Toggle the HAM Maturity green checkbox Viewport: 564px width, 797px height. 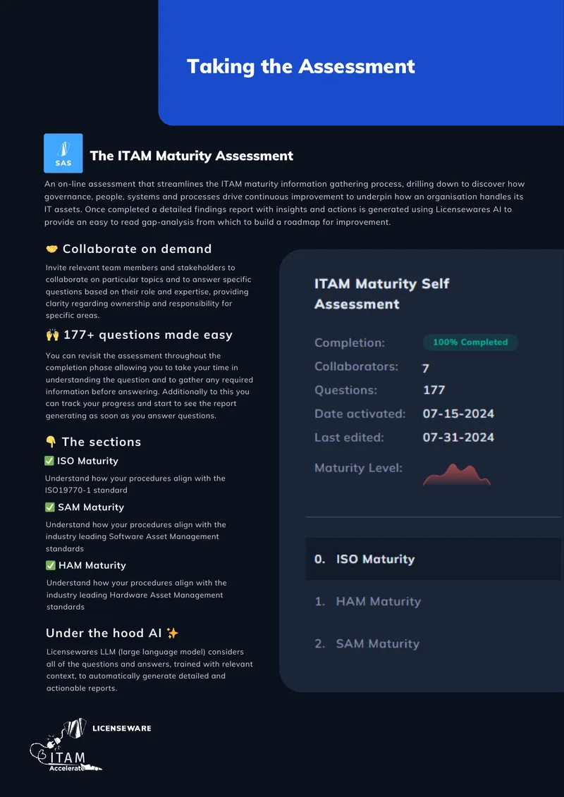coord(50,565)
